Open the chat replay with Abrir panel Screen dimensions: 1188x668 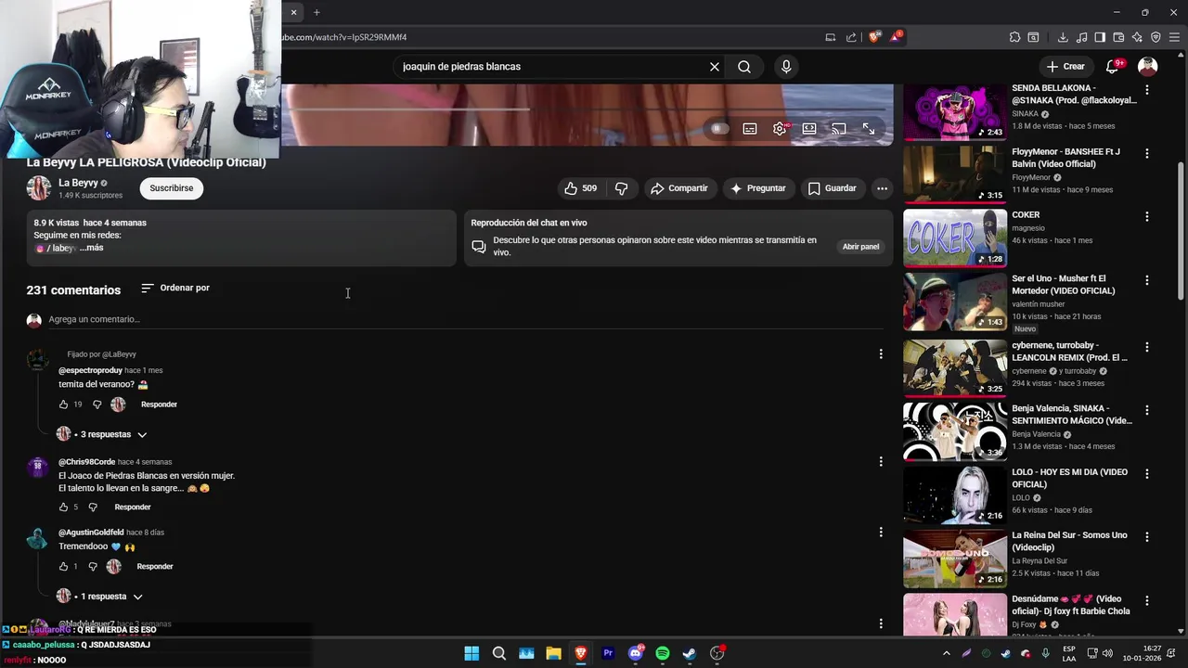click(x=860, y=247)
